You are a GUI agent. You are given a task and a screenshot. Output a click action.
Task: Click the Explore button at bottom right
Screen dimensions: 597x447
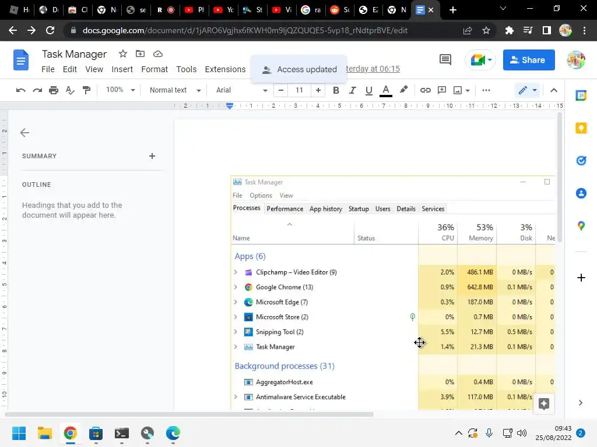pyautogui.click(x=544, y=404)
